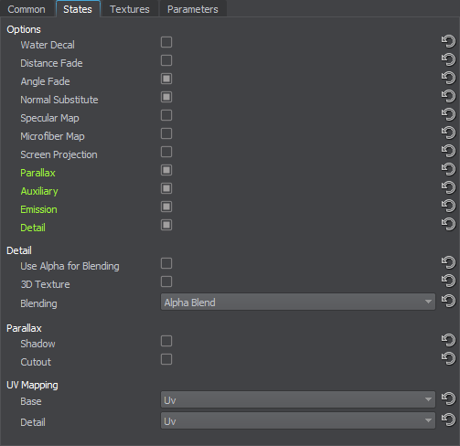Viewport: 460px width, 446px height.
Task: Reset the Specular Map option
Action: pos(448,114)
